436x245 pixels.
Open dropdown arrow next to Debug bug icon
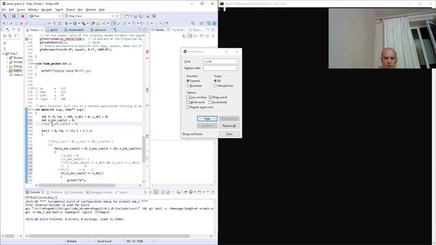pyautogui.click(x=70, y=24)
